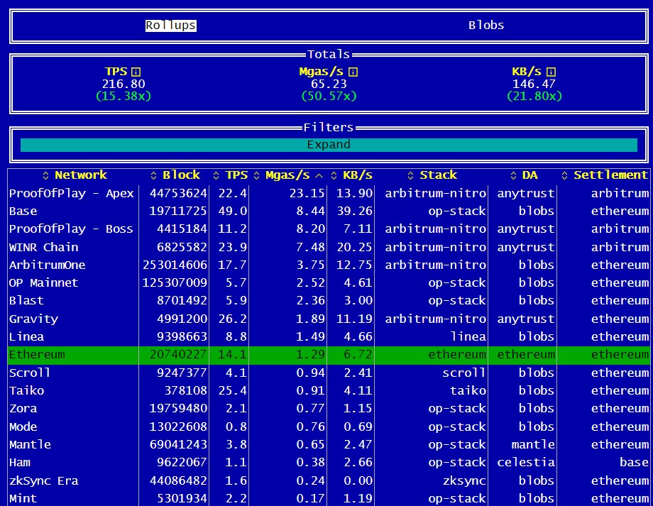Open the KB/s info icon in Totals
The image size is (653, 506).
[551, 72]
